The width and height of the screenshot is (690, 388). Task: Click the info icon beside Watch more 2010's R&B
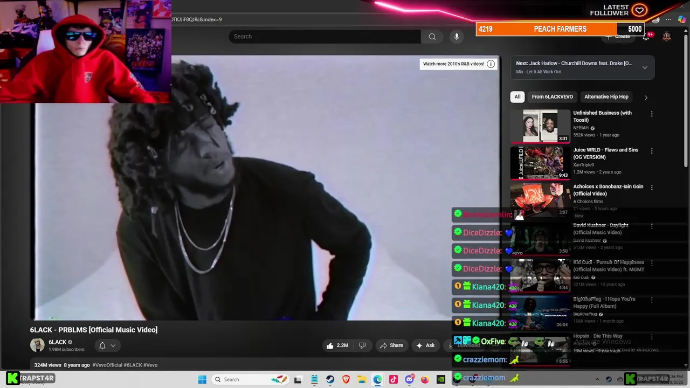(x=491, y=64)
